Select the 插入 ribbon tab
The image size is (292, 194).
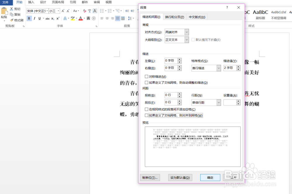(x=31, y=2)
